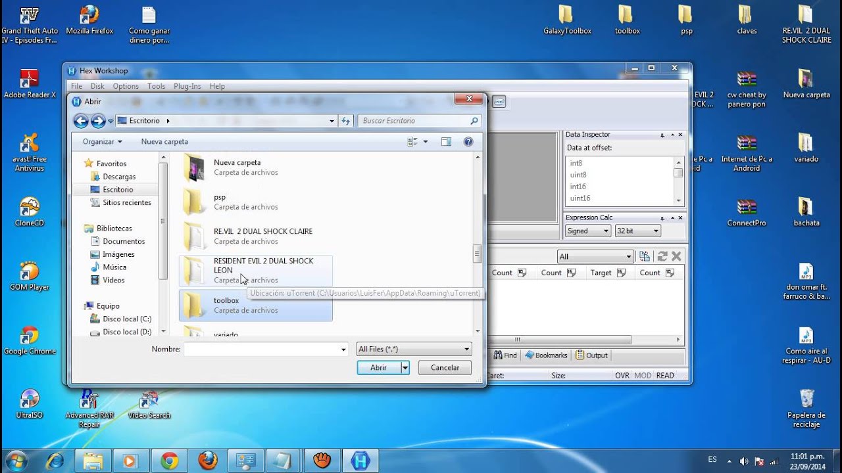Expand the Escritorio address bar dropdown
842x473 pixels.
click(x=332, y=121)
